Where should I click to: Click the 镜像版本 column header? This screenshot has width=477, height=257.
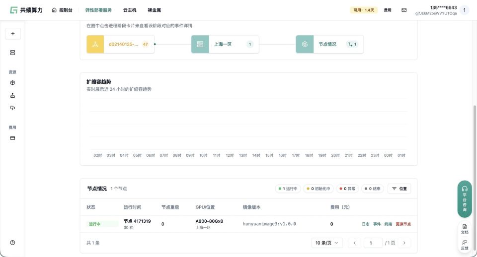coord(251,207)
